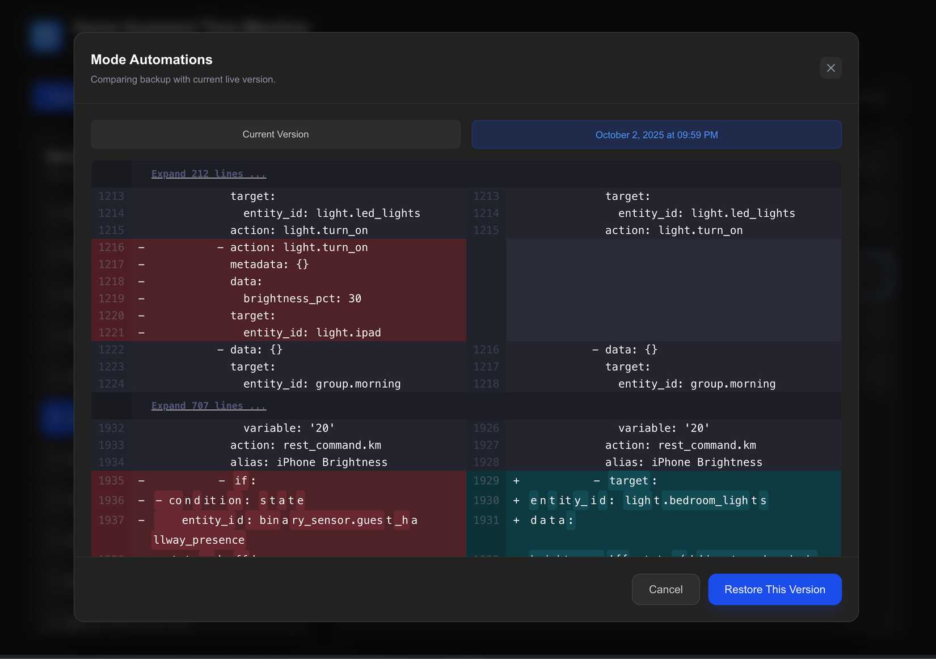
Task: Click the removed metadata: {} line
Action: [x=269, y=265]
